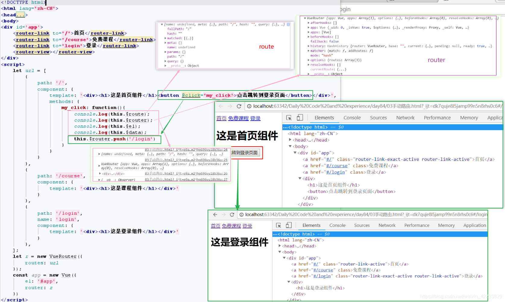Expand the afterHooks property of the VueRouter object
Screen dimensions: 505x302
click(309, 23)
